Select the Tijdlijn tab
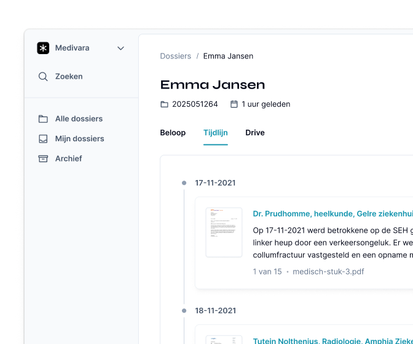This screenshot has width=413, height=344. [216, 133]
